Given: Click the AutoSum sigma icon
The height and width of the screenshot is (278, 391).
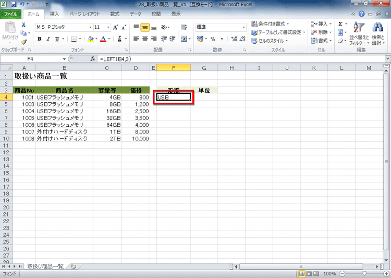Looking at the screenshot, I should click(340, 24).
